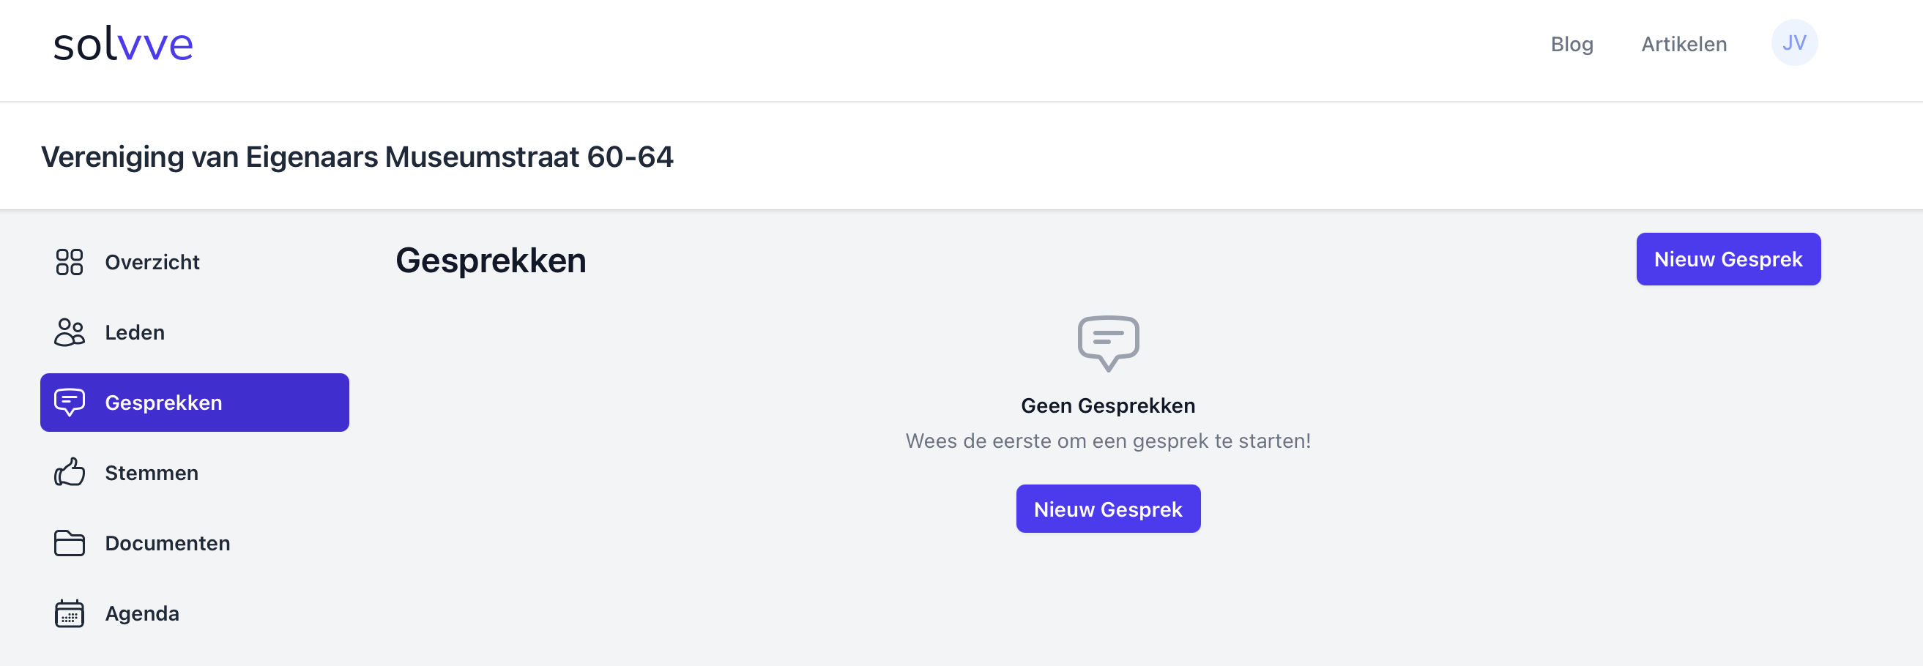
Task: Click the Gesprekken speech bubble sidebar icon
Action: (x=70, y=403)
